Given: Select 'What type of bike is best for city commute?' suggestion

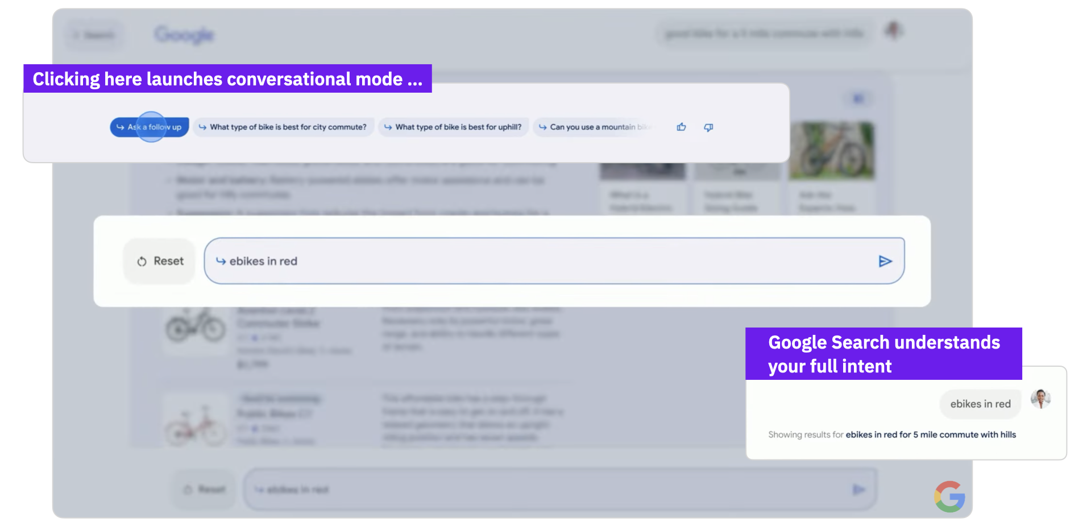Looking at the screenshot, I should [x=283, y=127].
